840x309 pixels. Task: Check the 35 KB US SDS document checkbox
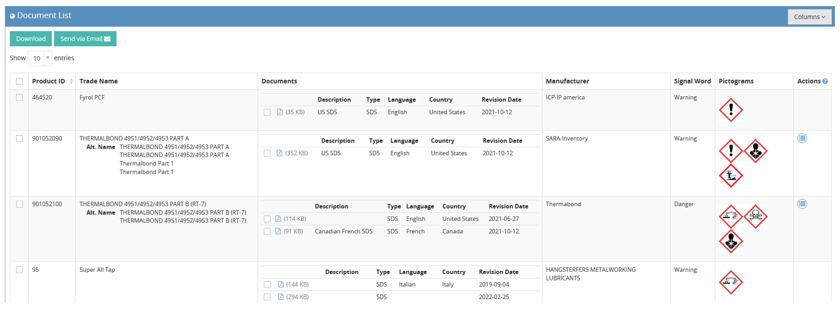(267, 112)
